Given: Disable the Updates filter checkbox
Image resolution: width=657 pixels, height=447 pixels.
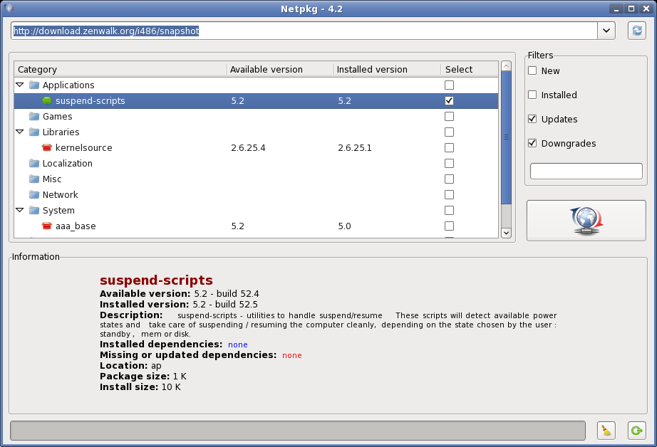Looking at the screenshot, I should pyautogui.click(x=532, y=120).
